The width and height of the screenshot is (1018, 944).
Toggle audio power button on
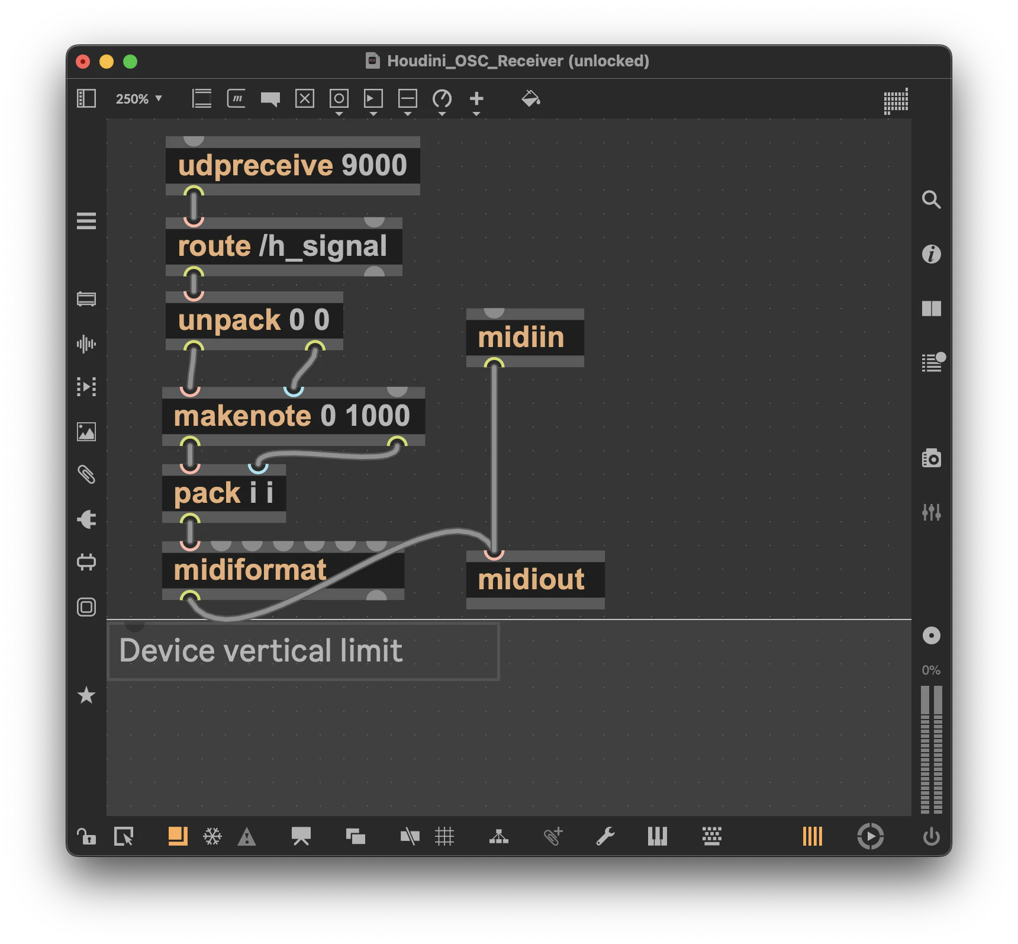932,836
